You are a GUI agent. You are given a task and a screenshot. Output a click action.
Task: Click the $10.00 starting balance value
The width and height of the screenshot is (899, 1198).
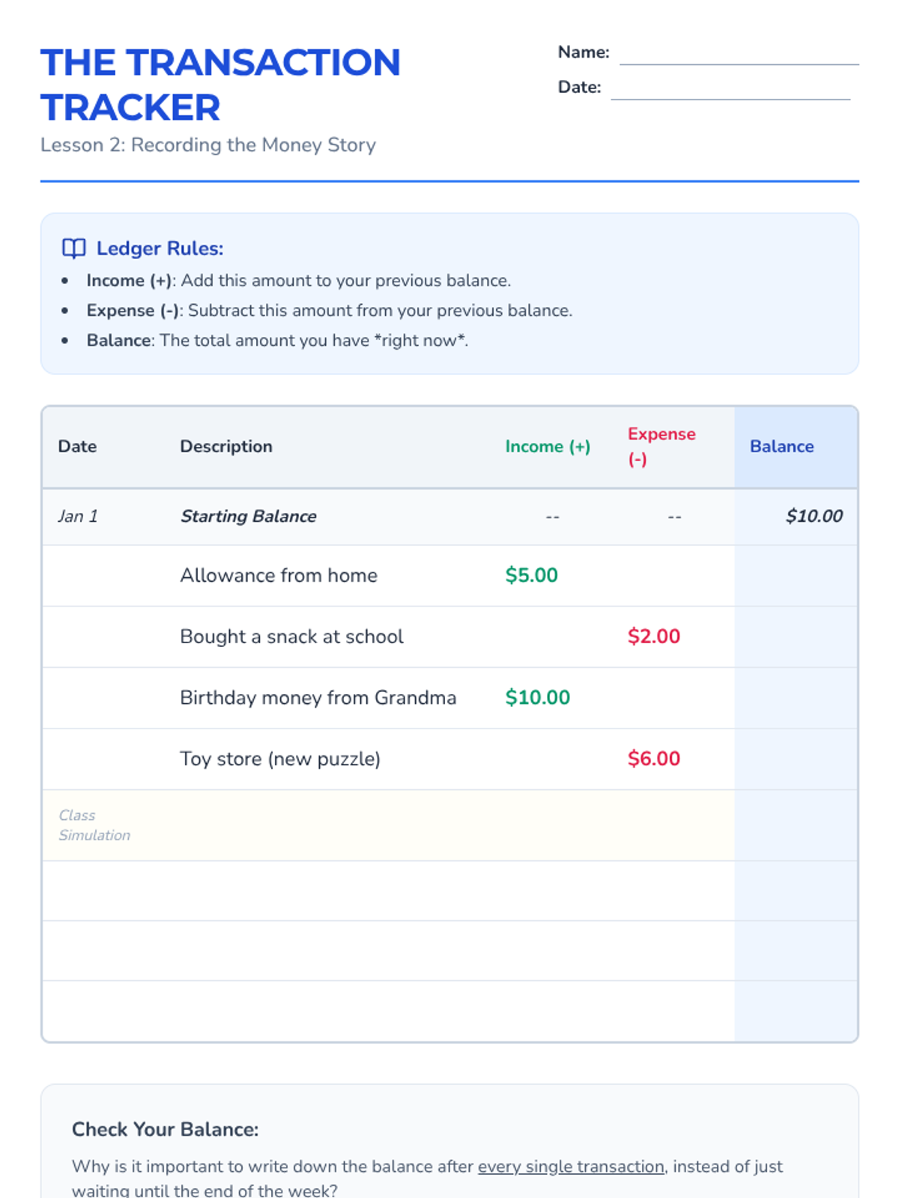(x=814, y=516)
